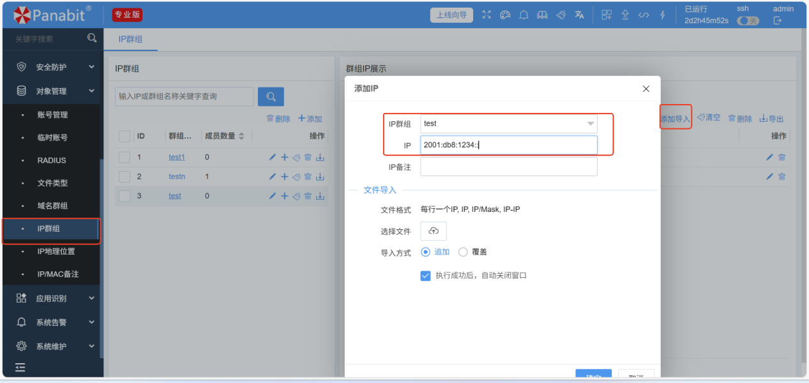Click the trash icon in testn row
The width and height of the screenshot is (809, 383).
(x=308, y=177)
